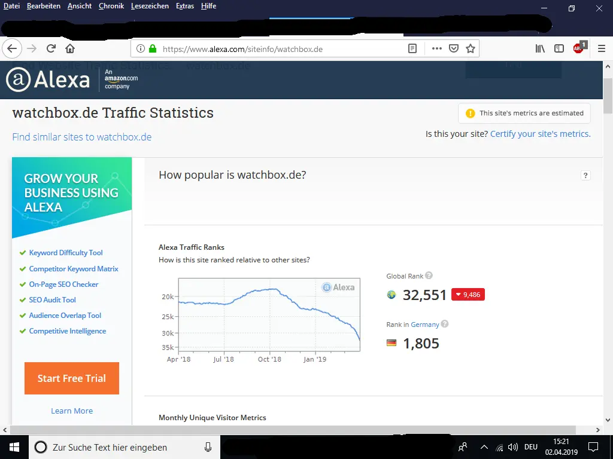Open the browser home page
This screenshot has height=459, width=613.
pyautogui.click(x=70, y=49)
